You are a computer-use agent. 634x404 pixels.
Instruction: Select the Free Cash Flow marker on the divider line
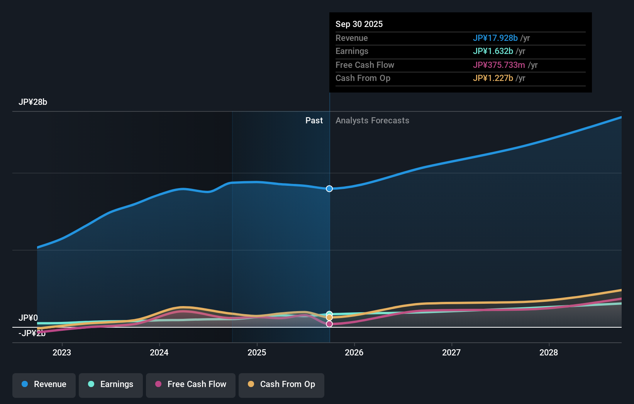(x=329, y=324)
